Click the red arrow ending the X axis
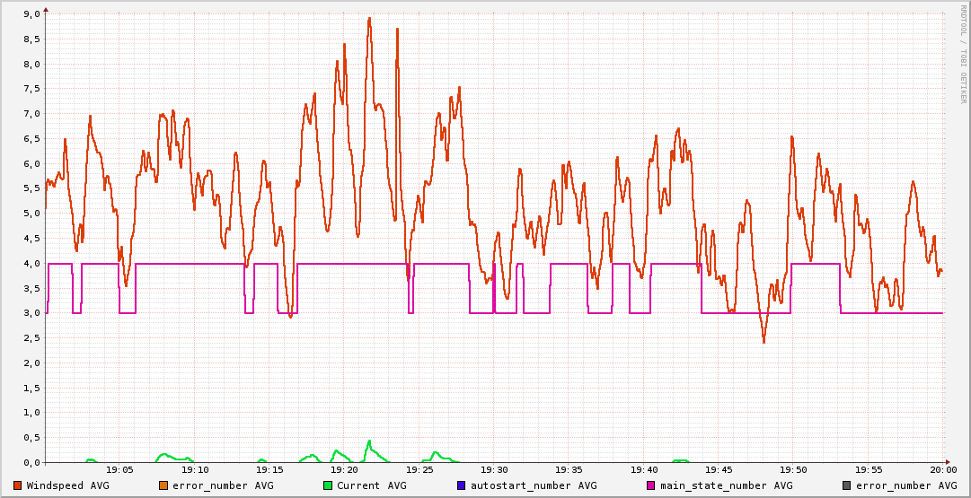 (x=949, y=462)
